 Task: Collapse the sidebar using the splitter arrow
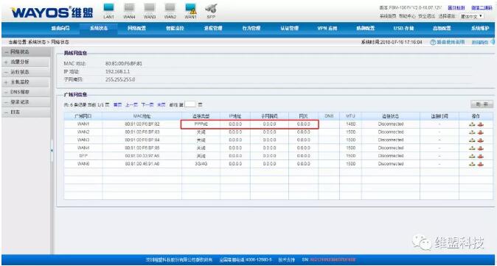[x=52, y=151]
